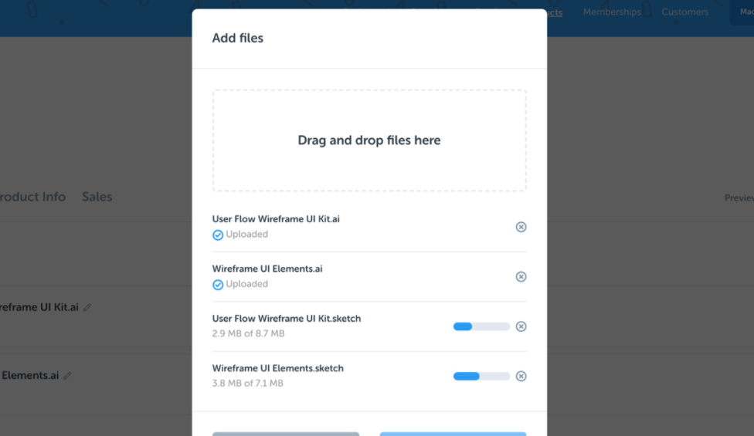Select Wireframe UI Elements.ai filename in list

pyautogui.click(x=267, y=269)
